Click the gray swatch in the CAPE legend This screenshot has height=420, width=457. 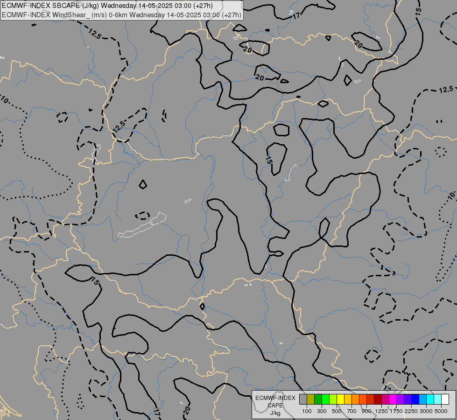coord(303,399)
